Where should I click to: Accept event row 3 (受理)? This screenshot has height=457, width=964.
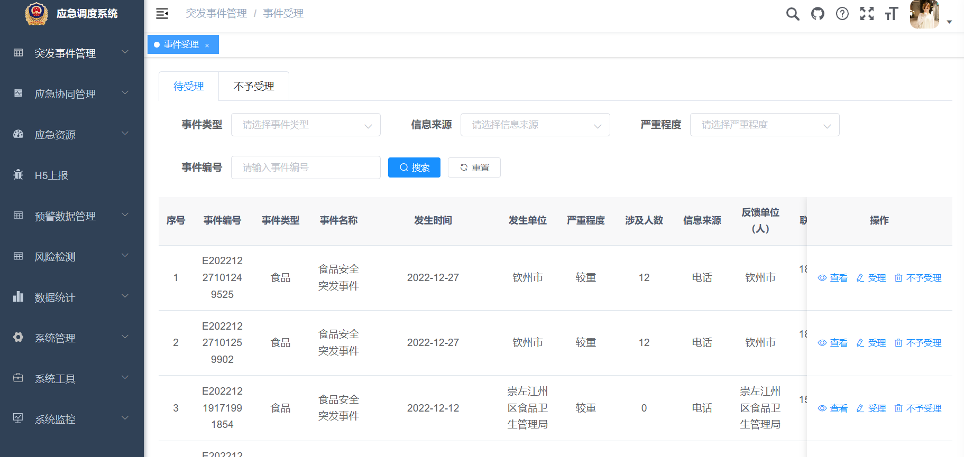click(871, 408)
